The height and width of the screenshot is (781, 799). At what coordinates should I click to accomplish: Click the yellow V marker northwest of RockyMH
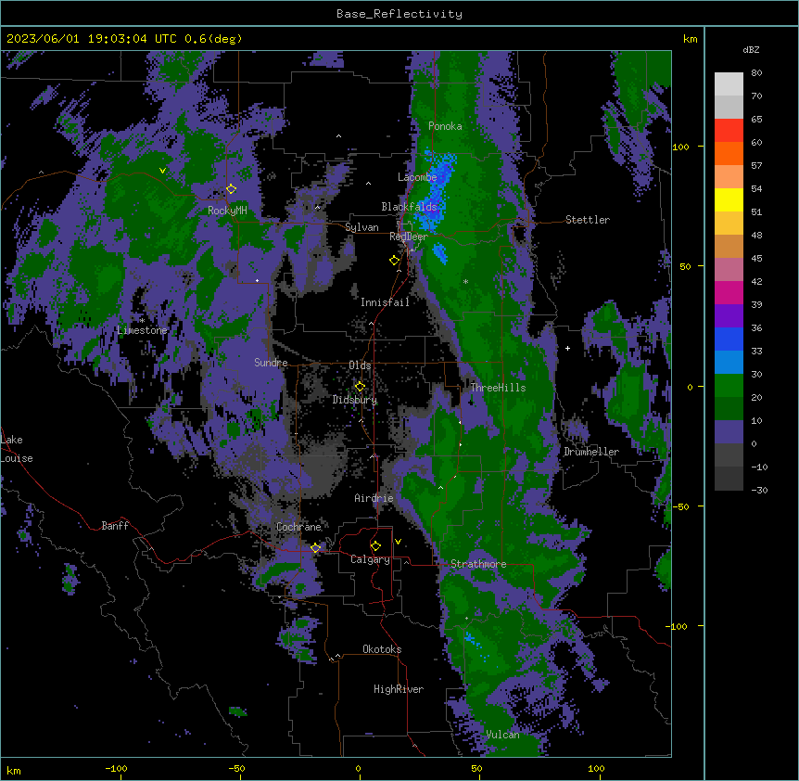click(x=162, y=171)
